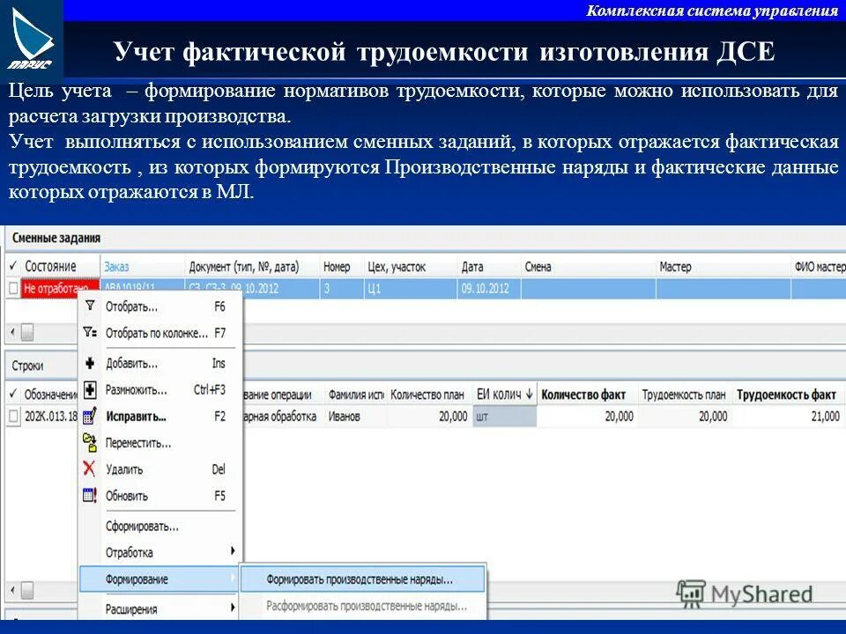846x634 pixels.
Task: Choose Отобрать по колонке... menu entry
Action: point(161,333)
